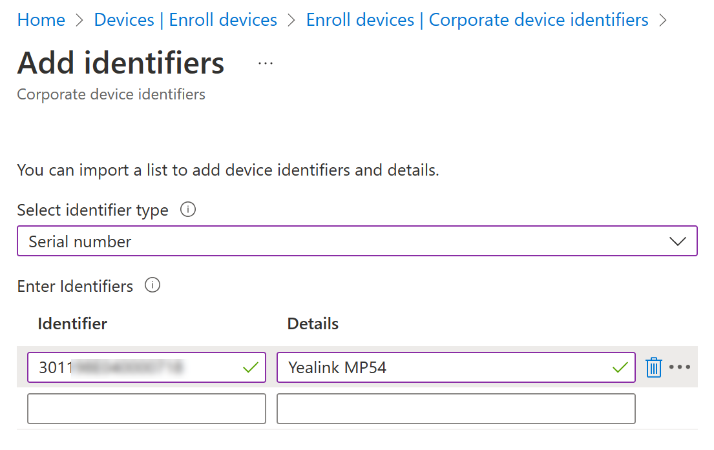Open the row's ellipsis options menu
714x450 pixels.
(680, 367)
